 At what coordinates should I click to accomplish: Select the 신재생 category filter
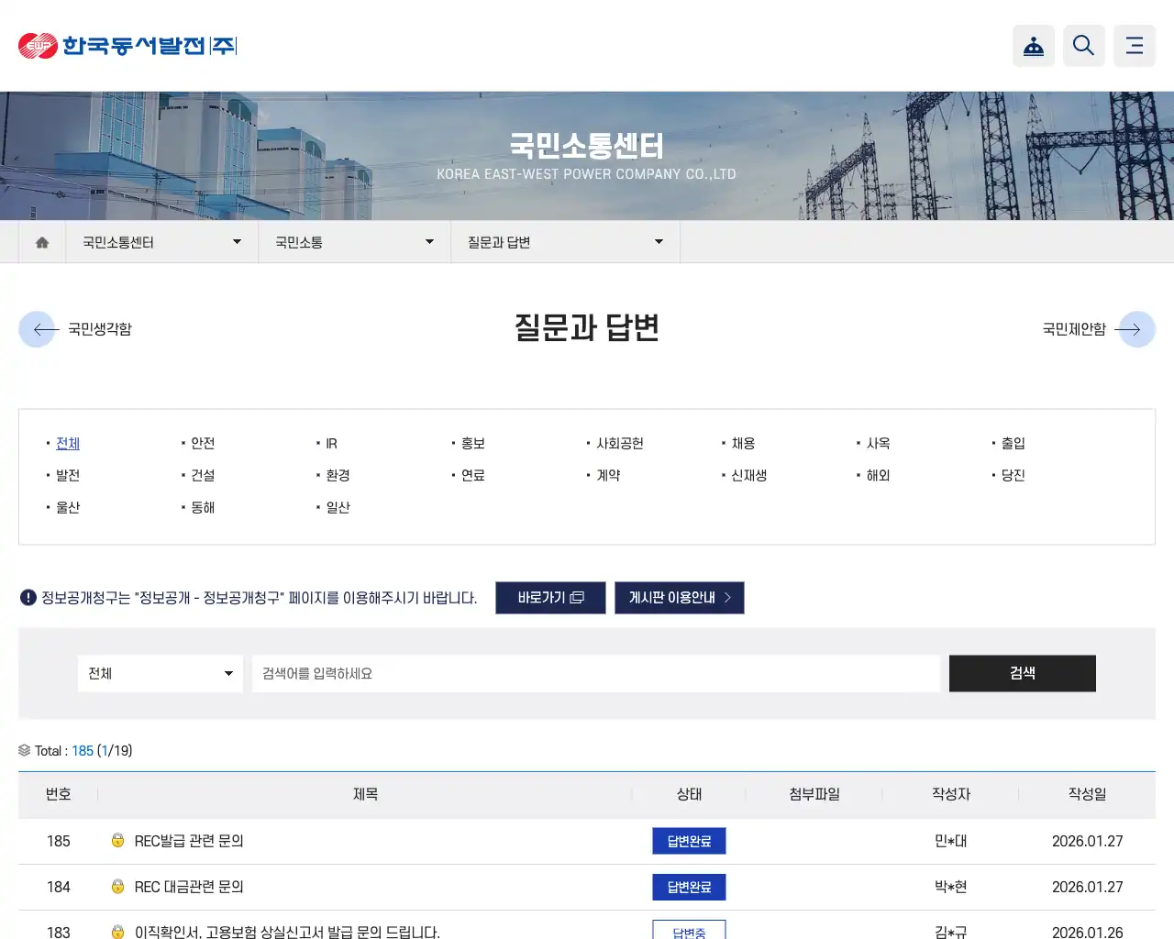(x=748, y=475)
